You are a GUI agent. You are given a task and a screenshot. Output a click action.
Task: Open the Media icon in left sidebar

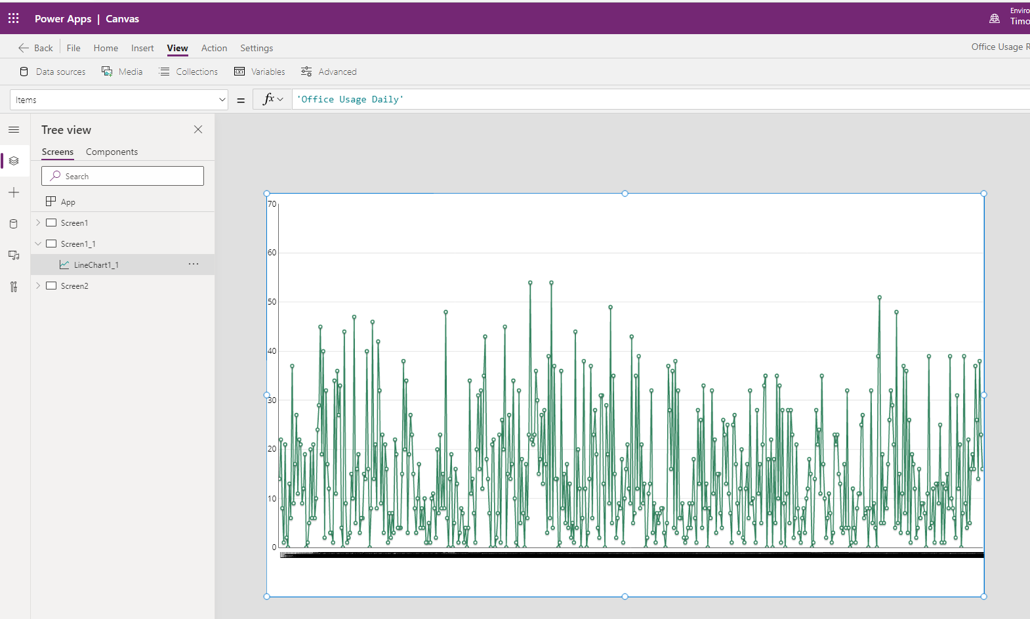(x=14, y=255)
